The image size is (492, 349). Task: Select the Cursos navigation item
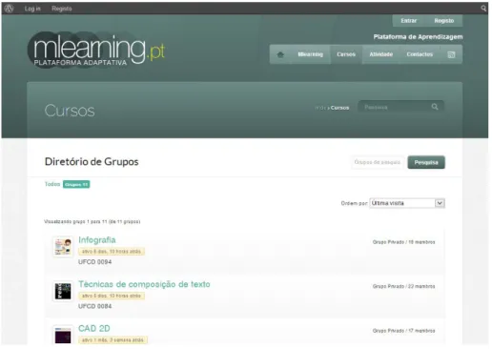(346, 54)
